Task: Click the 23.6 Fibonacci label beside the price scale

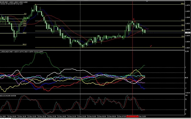Action: (183, 36)
